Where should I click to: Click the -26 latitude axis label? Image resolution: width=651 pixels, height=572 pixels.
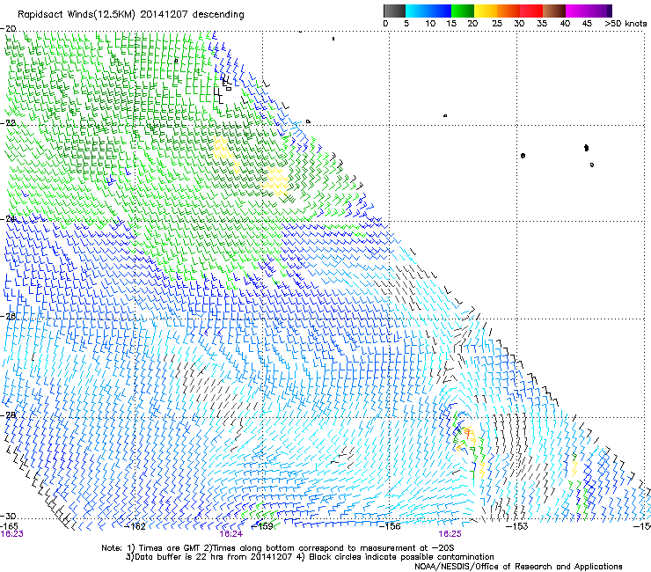[8, 316]
